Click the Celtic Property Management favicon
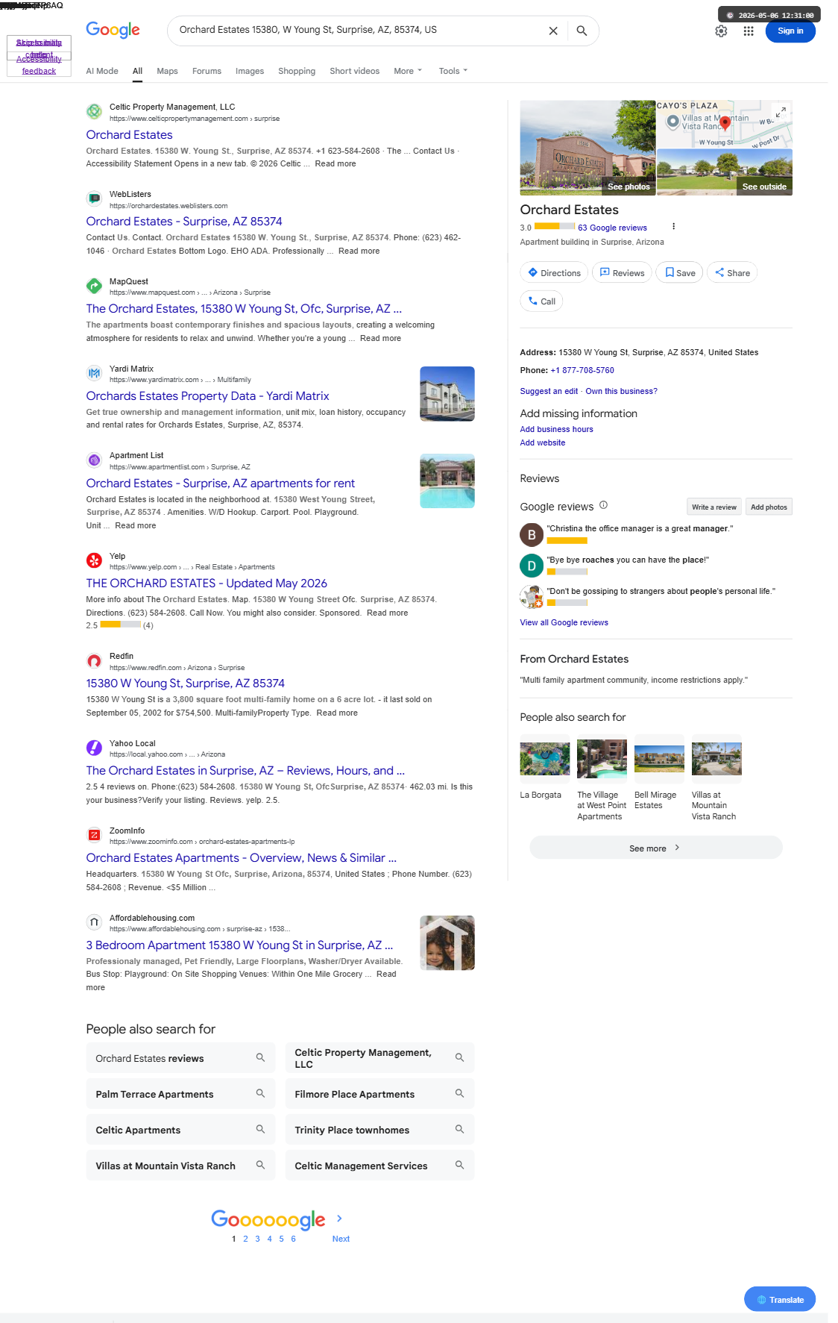 click(x=94, y=111)
